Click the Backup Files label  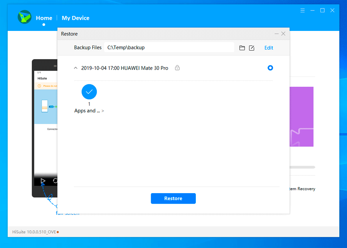click(88, 48)
